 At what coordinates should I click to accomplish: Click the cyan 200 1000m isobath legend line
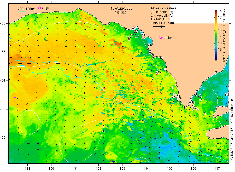pyautogui.click(x=22, y=11)
